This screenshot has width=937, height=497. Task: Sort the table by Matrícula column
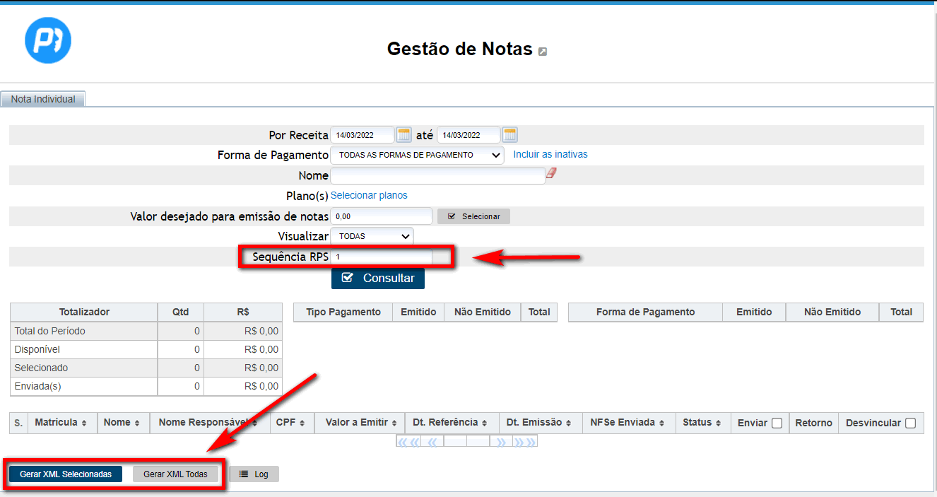(x=61, y=423)
